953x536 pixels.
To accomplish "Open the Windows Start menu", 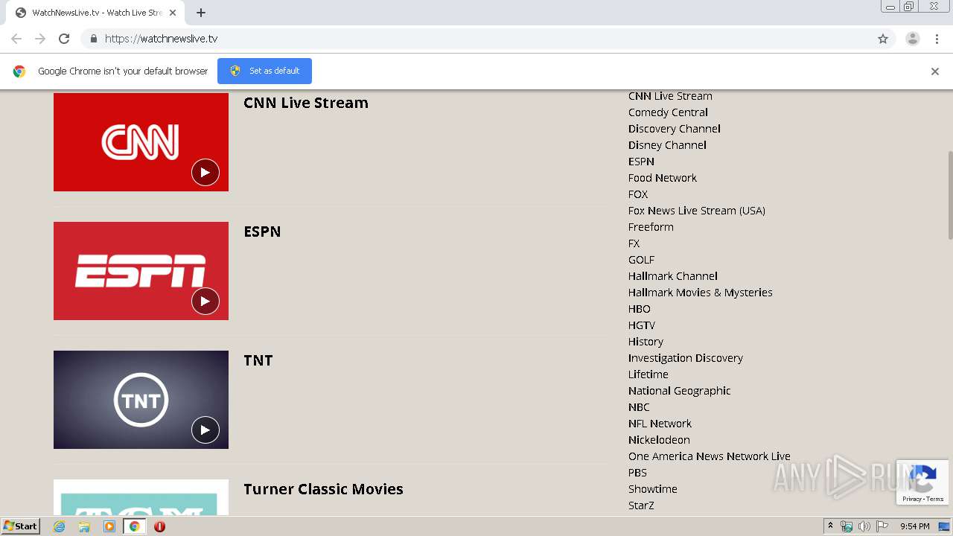I will 20,526.
